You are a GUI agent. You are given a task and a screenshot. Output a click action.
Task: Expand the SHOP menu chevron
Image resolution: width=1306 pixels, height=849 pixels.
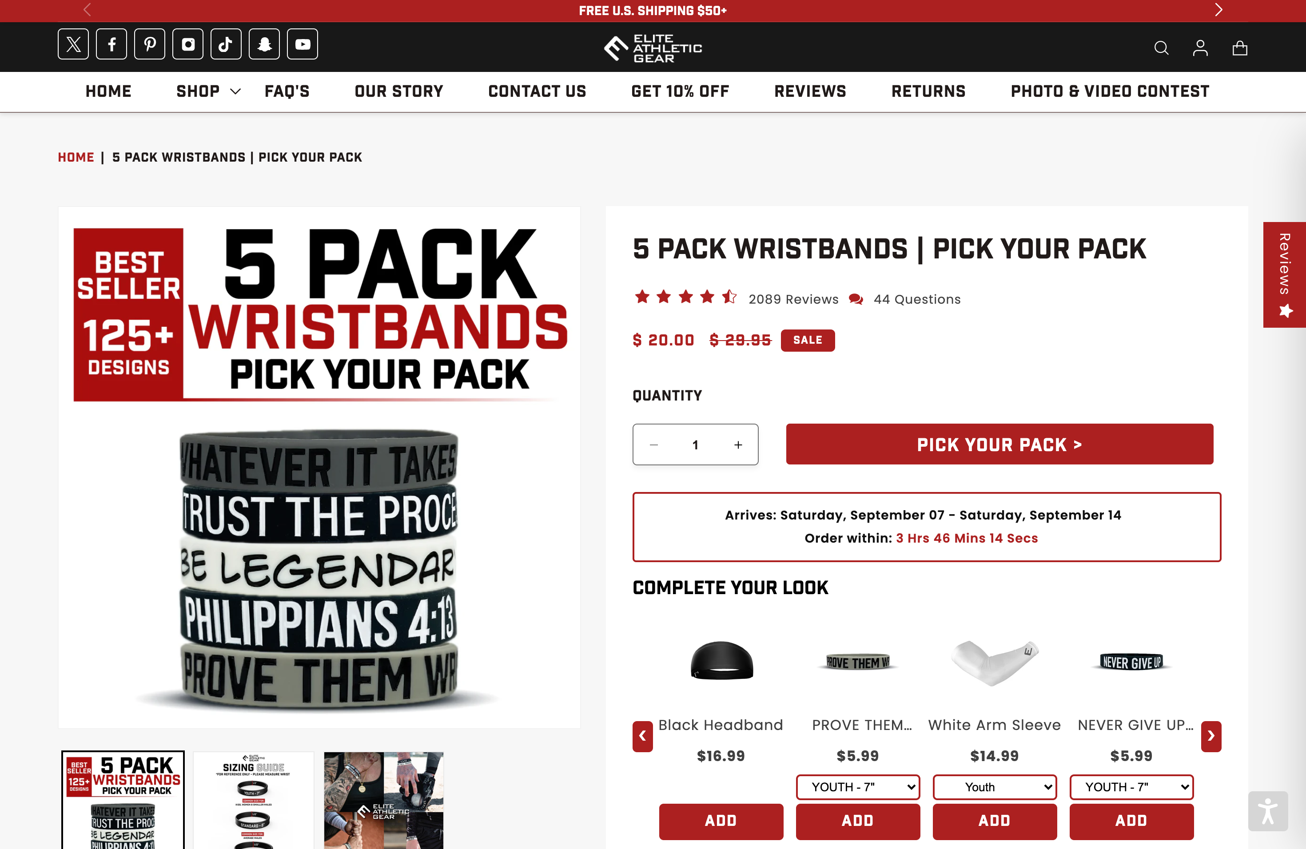click(x=235, y=91)
